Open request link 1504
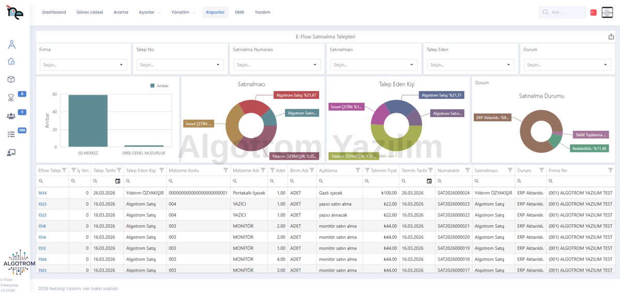The width and height of the screenshot is (620, 293). pyautogui.click(x=42, y=259)
